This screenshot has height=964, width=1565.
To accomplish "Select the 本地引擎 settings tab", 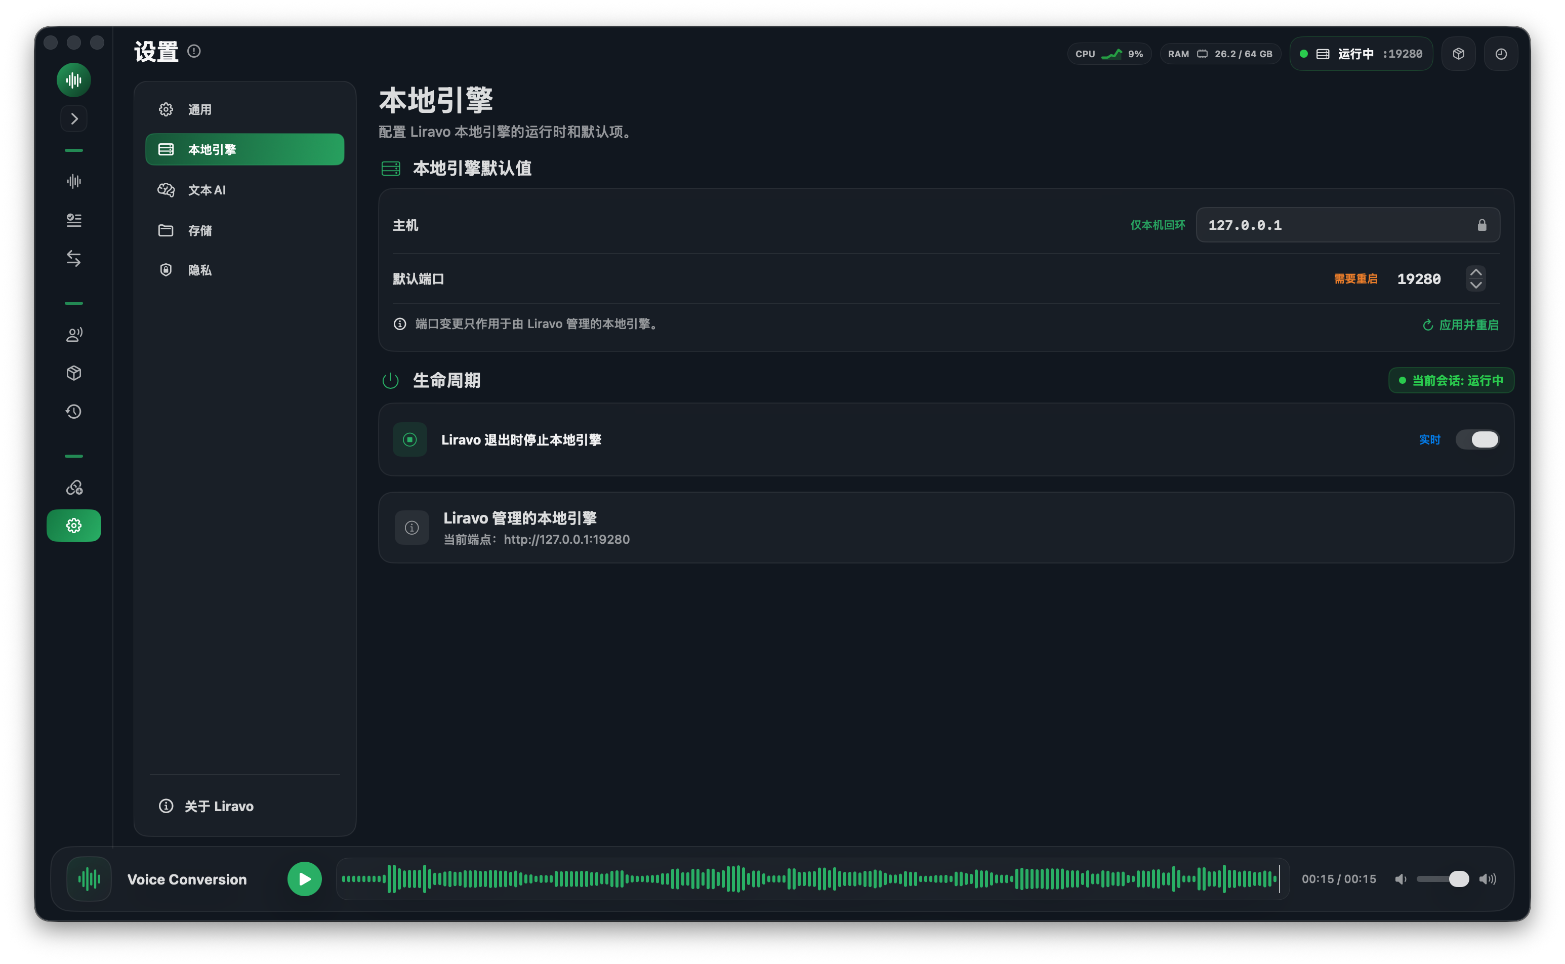I will point(244,149).
